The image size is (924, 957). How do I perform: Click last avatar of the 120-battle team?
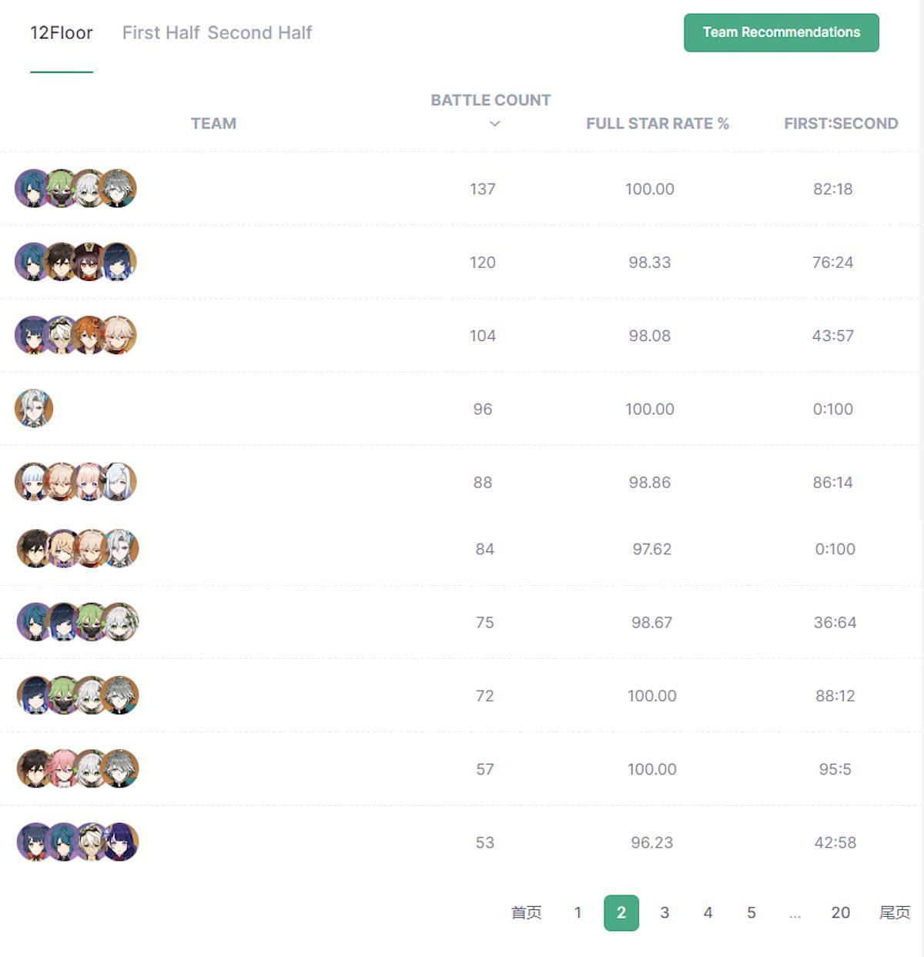(x=118, y=262)
